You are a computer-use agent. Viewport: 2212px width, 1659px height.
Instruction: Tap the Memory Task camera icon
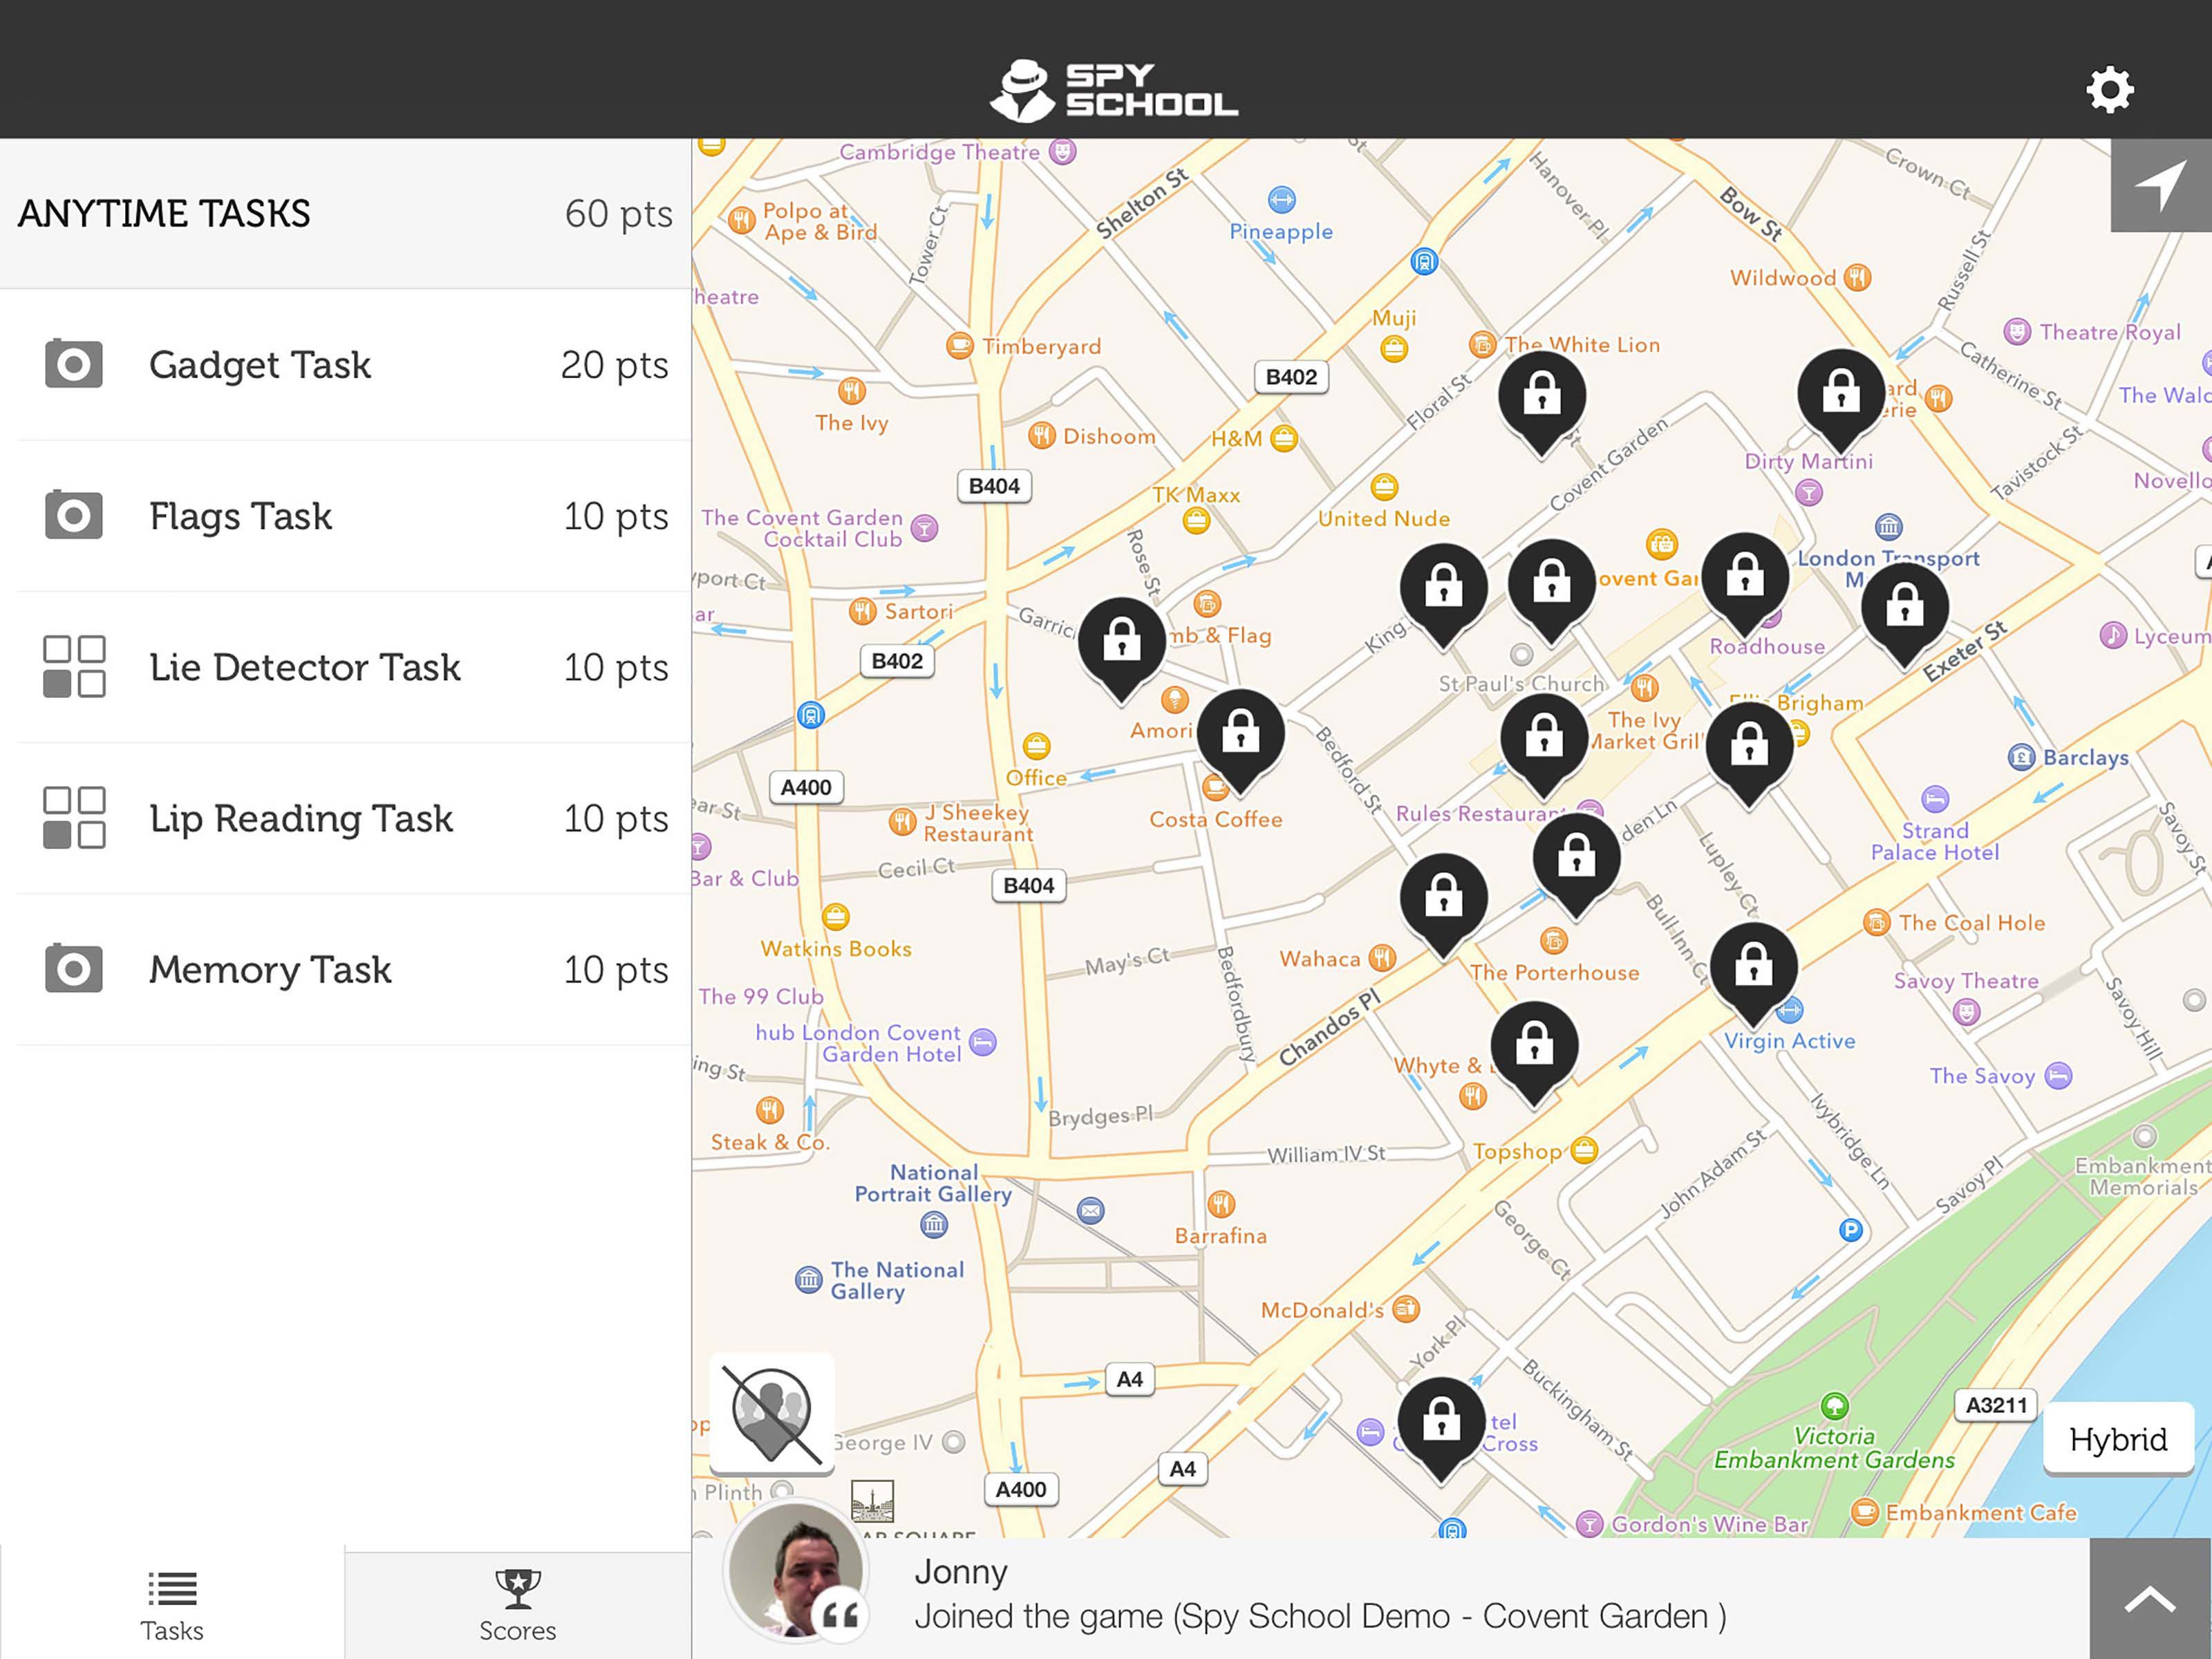[74, 969]
